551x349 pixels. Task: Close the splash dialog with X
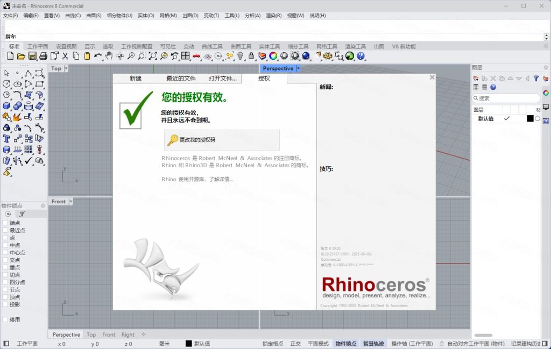point(432,77)
